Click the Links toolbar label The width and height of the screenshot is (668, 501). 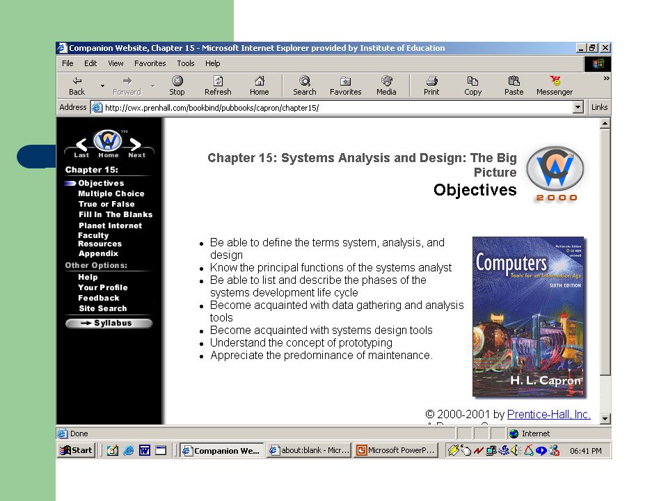(x=599, y=107)
